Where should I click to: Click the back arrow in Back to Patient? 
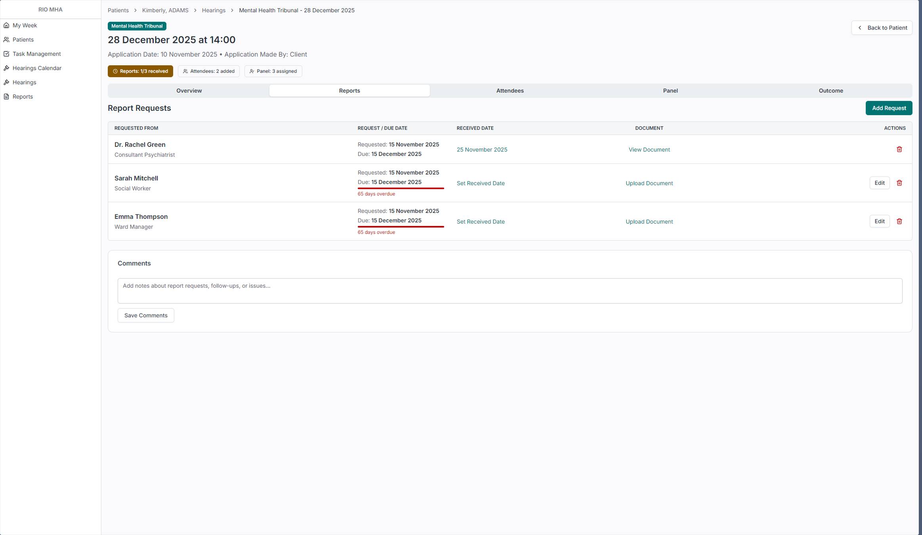pos(859,28)
